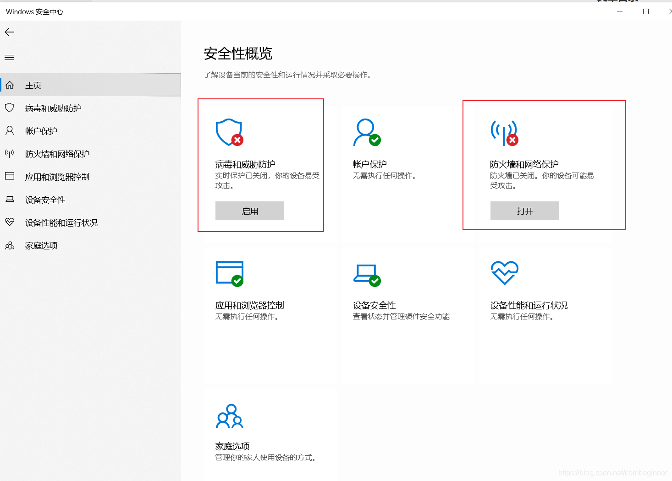Open 家庭选项 from the sidebar
The height and width of the screenshot is (481, 672).
tap(41, 245)
